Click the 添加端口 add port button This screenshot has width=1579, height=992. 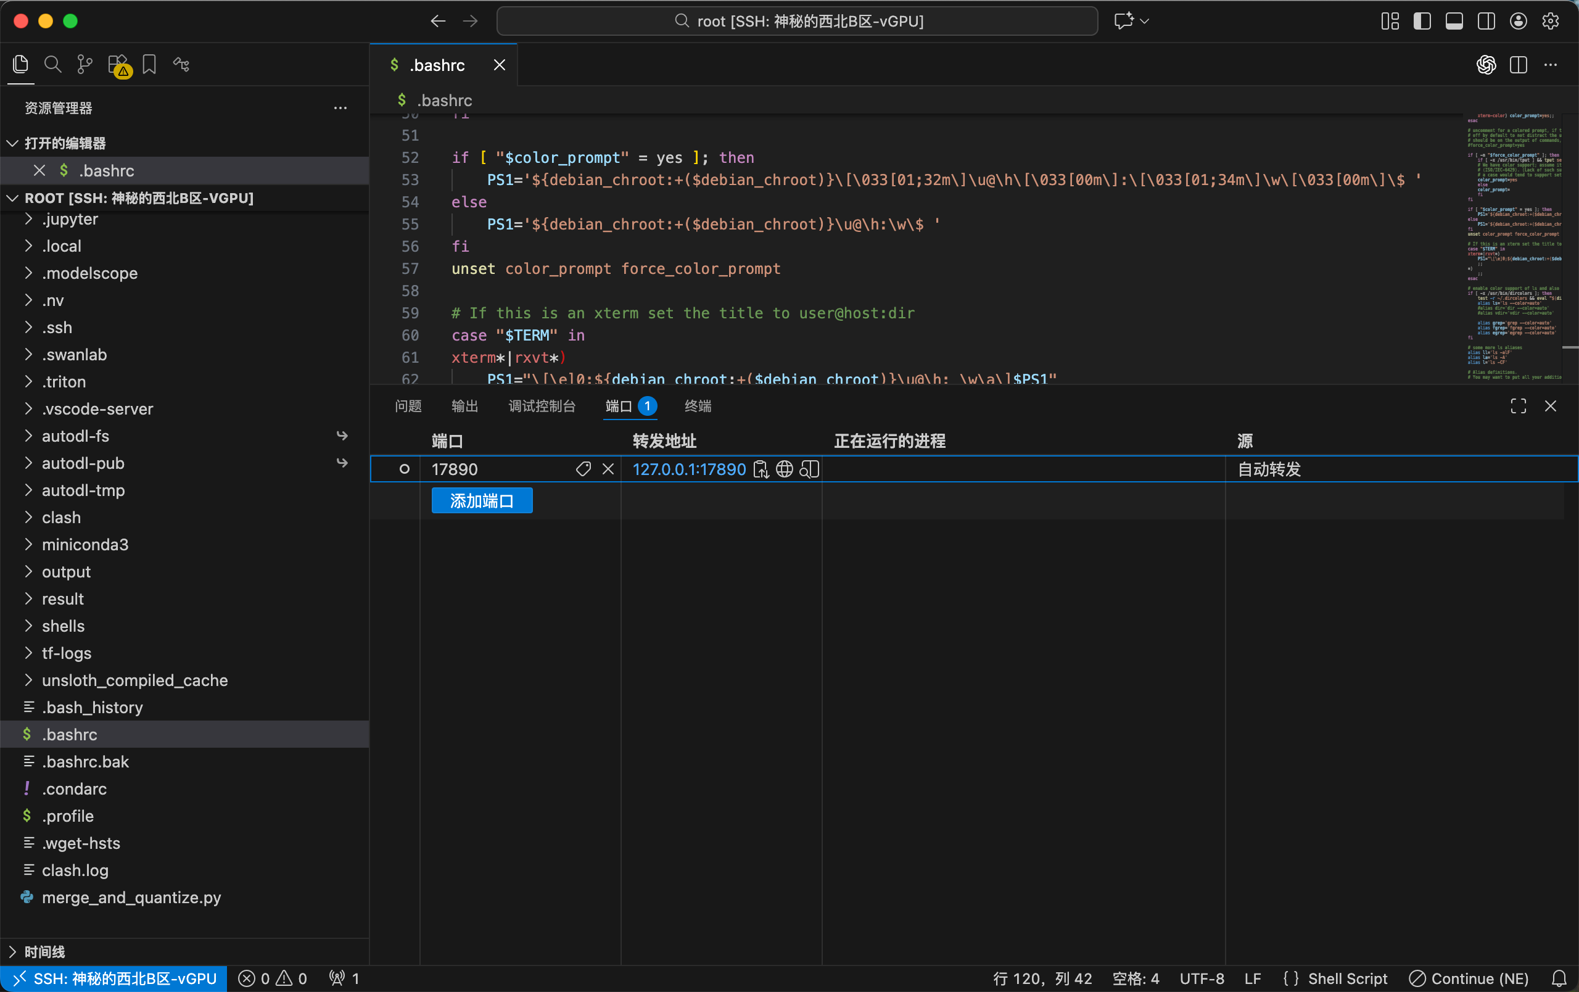point(482,501)
